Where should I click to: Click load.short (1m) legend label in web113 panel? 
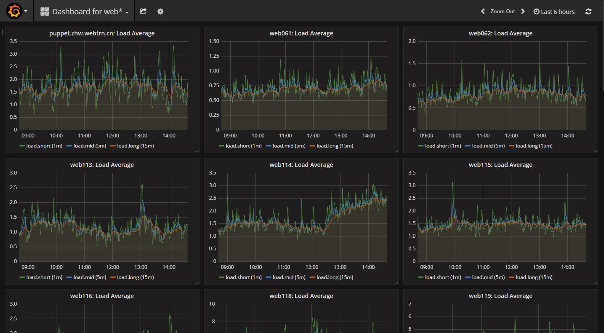click(x=44, y=277)
